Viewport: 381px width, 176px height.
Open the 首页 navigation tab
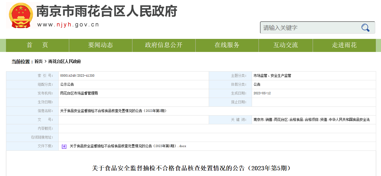(37, 45)
